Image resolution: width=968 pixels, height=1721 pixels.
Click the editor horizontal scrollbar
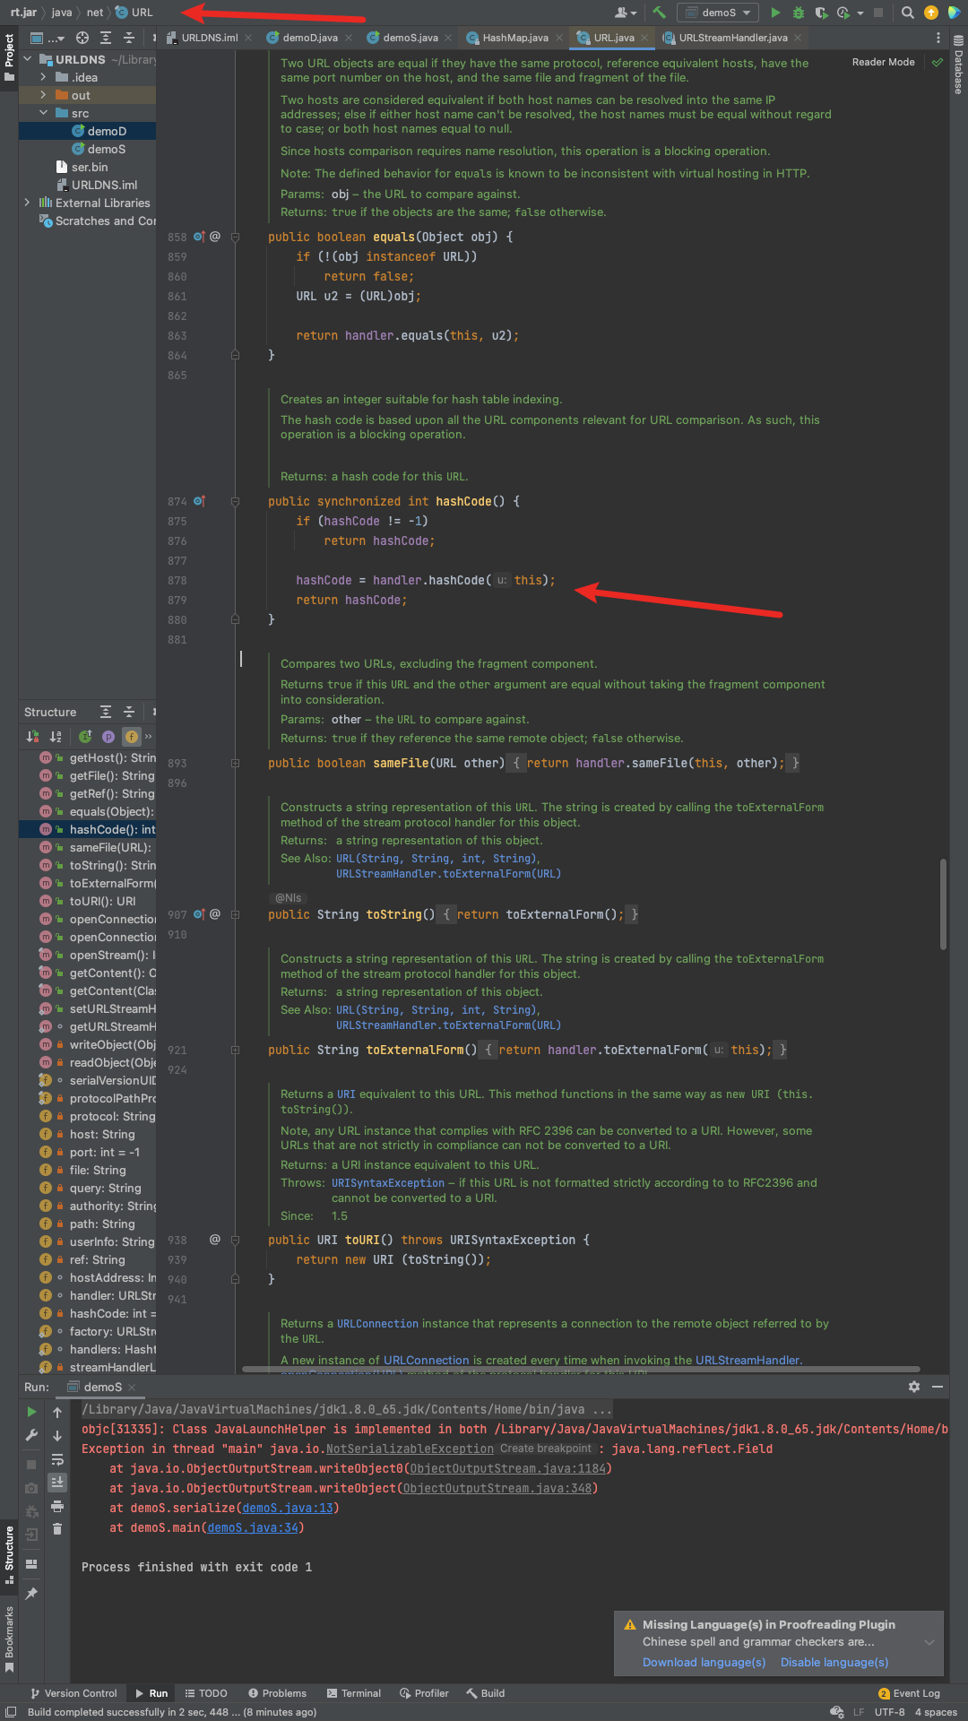point(581,1369)
